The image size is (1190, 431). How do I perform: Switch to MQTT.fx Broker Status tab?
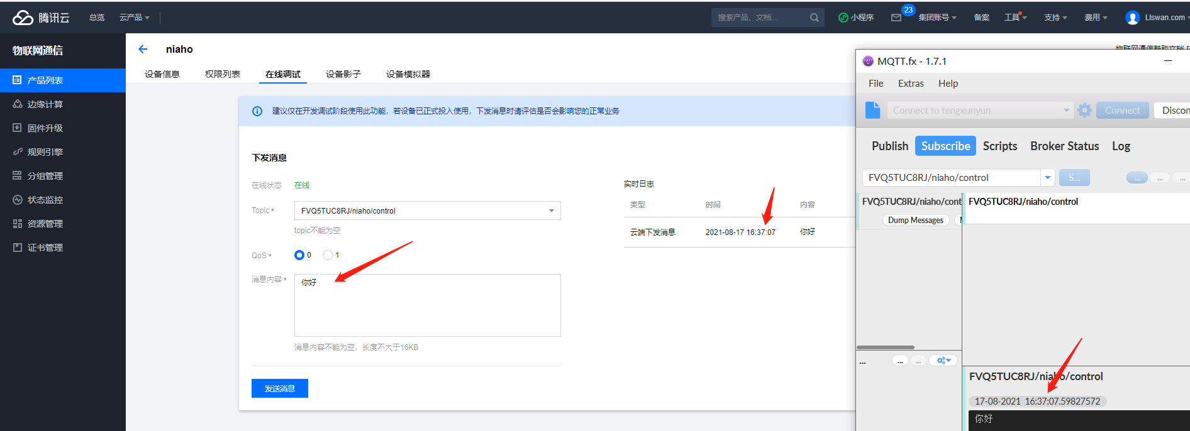[1064, 146]
